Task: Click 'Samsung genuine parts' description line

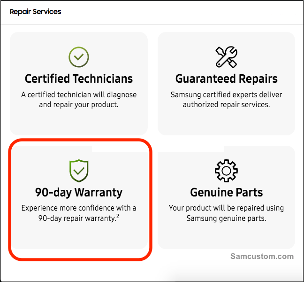Action: [x=226, y=218]
